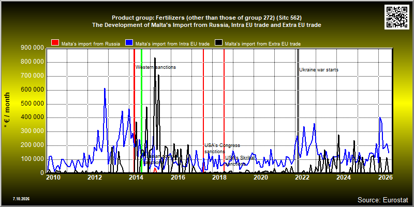Click the subtitle about Malta's Import development
The image size is (414, 207).
(206, 25)
